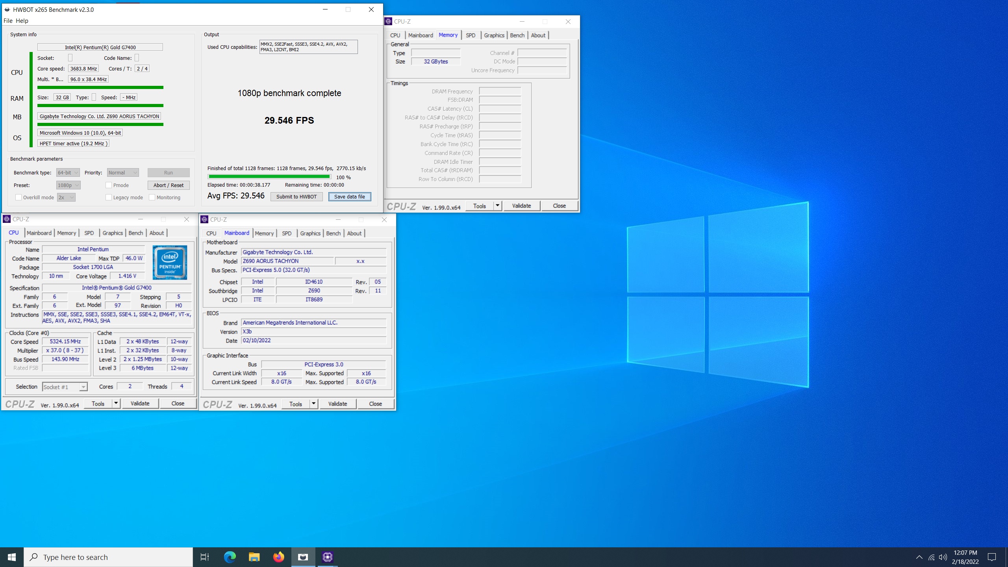Click the Windows taskbar search box

point(108,557)
